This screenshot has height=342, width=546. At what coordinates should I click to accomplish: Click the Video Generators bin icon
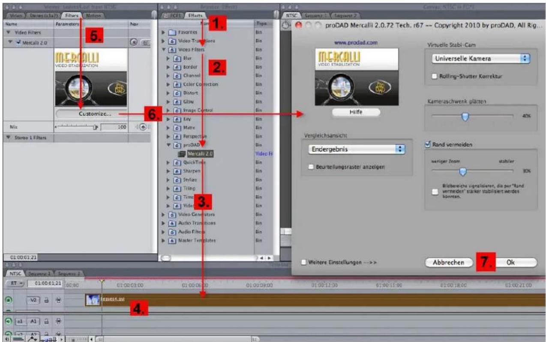[x=171, y=214]
